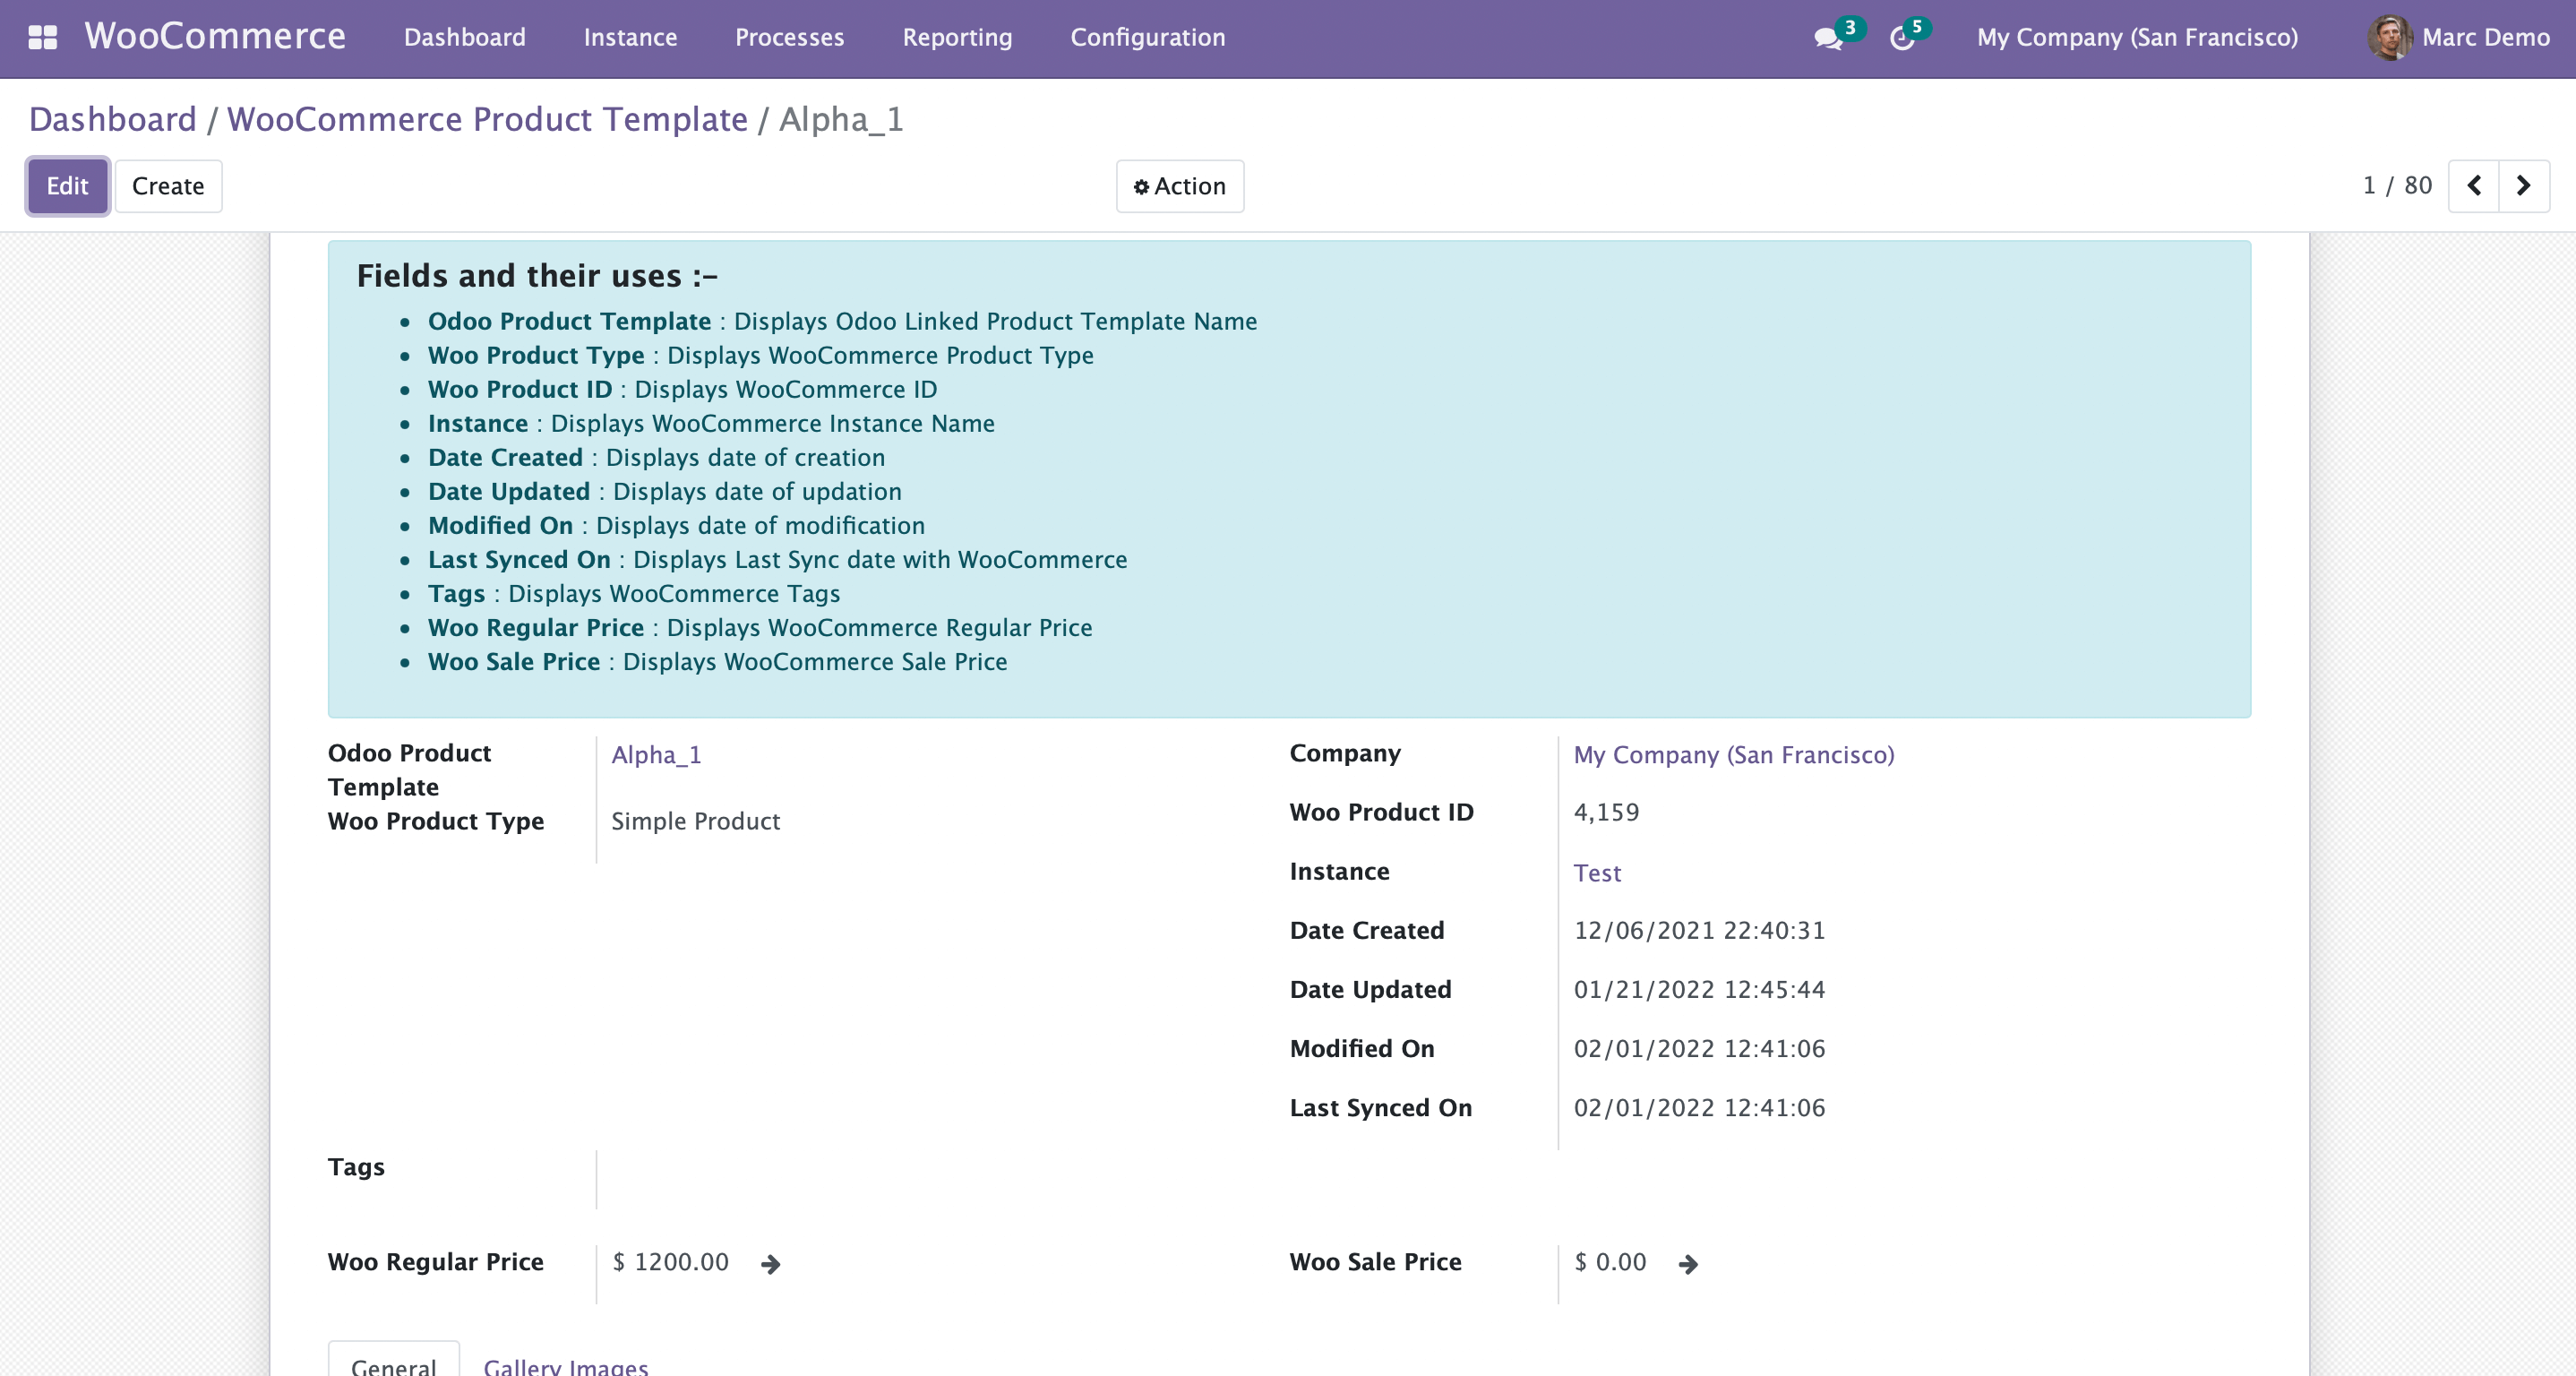Open the Reporting menu
Image resolution: width=2576 pixels, height=1376 pixels.
[x=957, y=38]
